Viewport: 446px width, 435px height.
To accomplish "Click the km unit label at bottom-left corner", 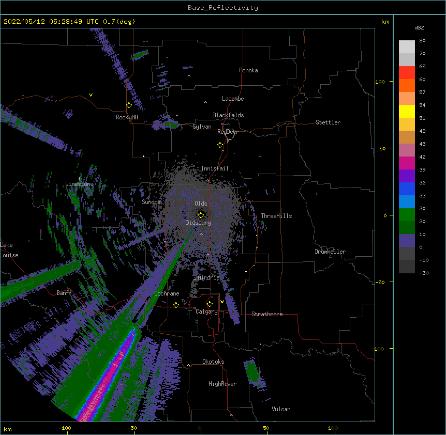I will click(8, 429).
